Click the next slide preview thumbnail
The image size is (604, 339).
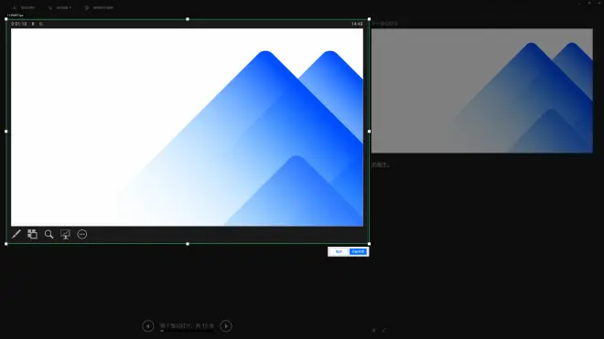482,90
